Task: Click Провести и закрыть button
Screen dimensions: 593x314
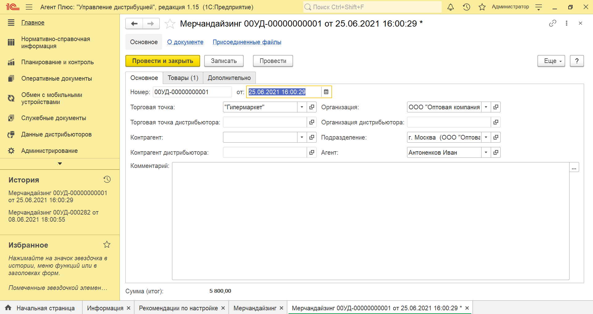Action: click(163, 61)
